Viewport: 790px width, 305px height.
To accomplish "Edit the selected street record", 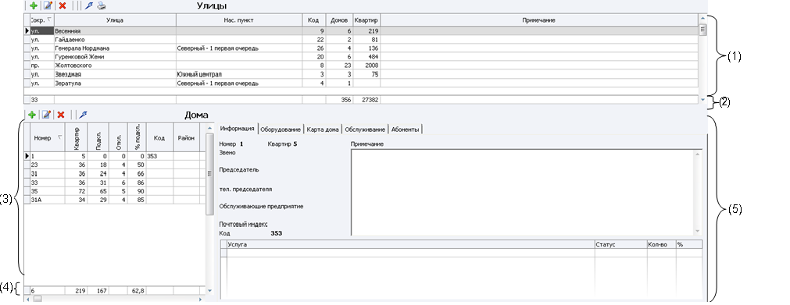I will [48, 6].
